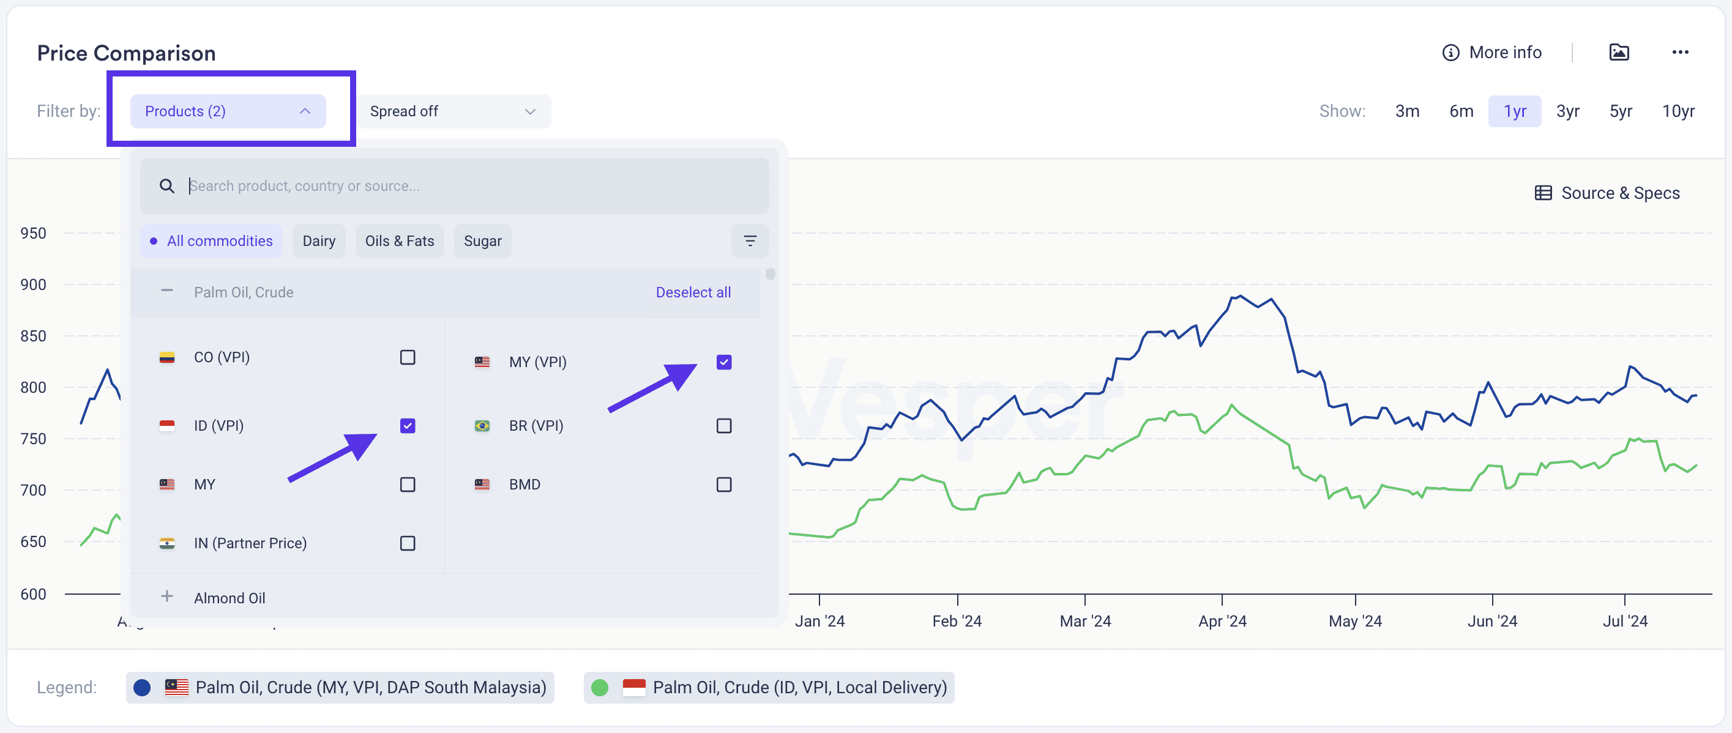Check the BMD checkbox
The image size is (1732, 733).
[x=723, y=484]
